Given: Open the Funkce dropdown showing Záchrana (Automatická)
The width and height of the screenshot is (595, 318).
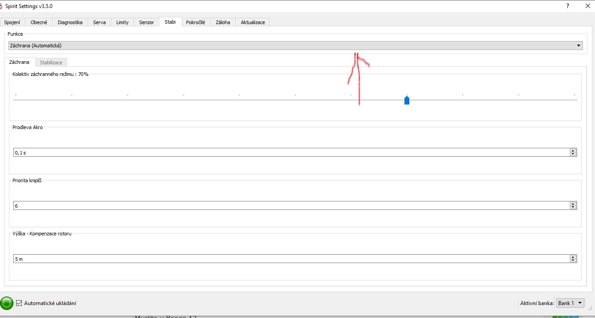Looking at the screenshot, I should [295, 46].
